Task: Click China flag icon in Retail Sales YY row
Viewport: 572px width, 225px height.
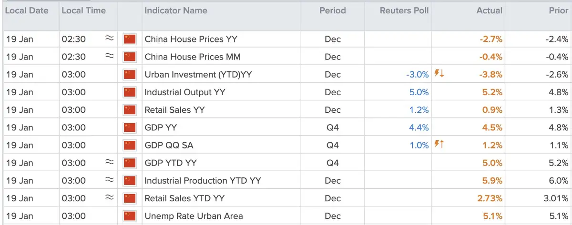Action: click(x=130, y=109)
